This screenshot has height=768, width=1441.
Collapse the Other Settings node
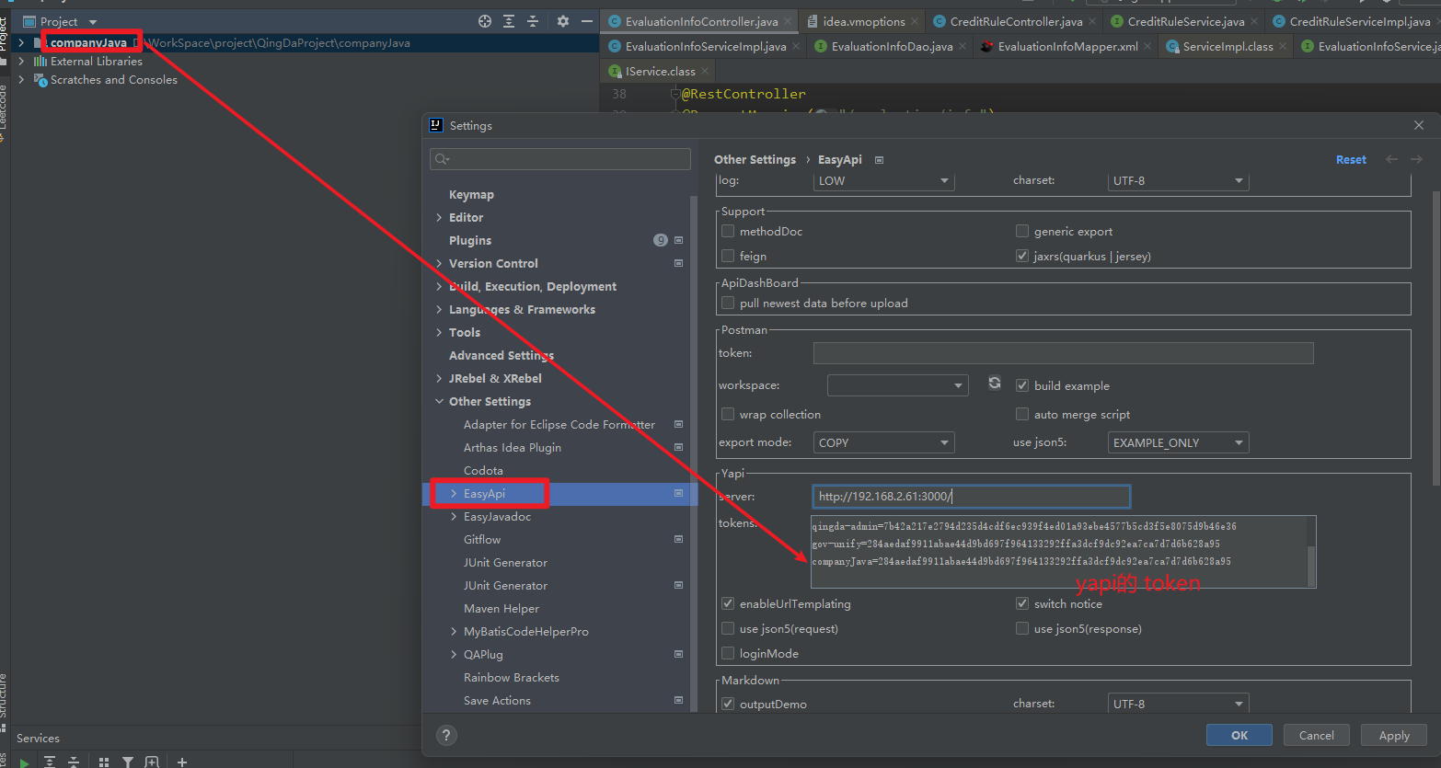click(439, 401)
